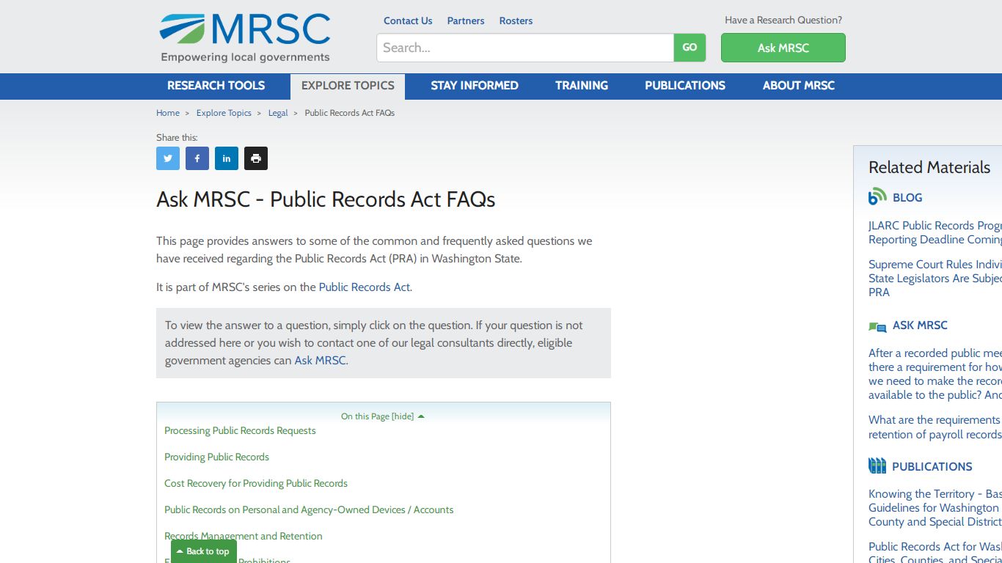
Task: Click the Ask MRSC speech bubble icon
Action: [877, 327]
